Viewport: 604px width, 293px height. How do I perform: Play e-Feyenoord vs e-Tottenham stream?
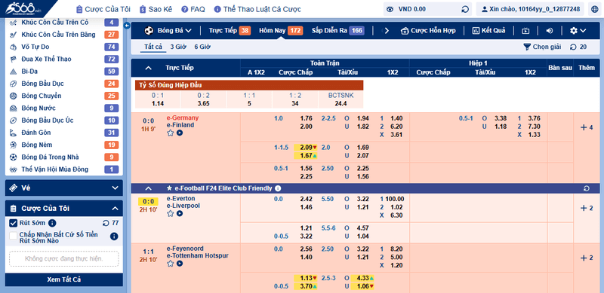(180, 264)
